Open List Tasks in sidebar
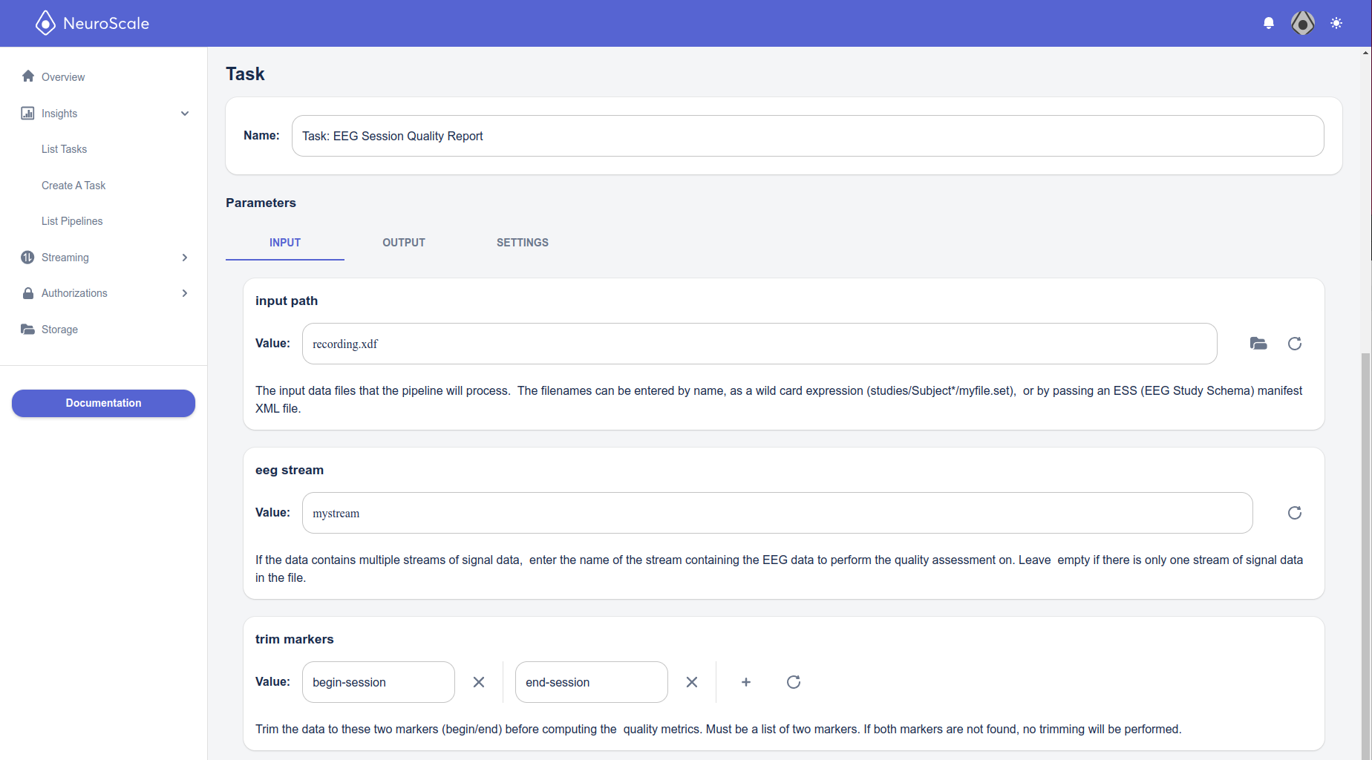Image resolution: width=1372 pixels, height=760 pixels. (x=64, y=149)
